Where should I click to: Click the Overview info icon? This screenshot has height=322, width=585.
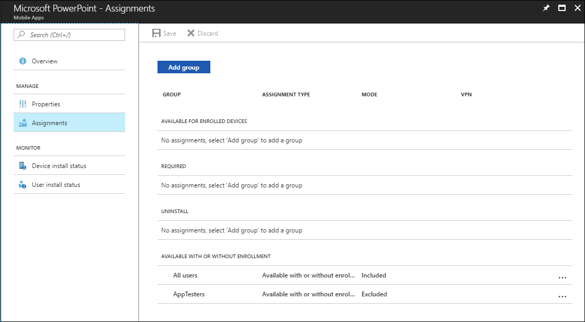22,61
